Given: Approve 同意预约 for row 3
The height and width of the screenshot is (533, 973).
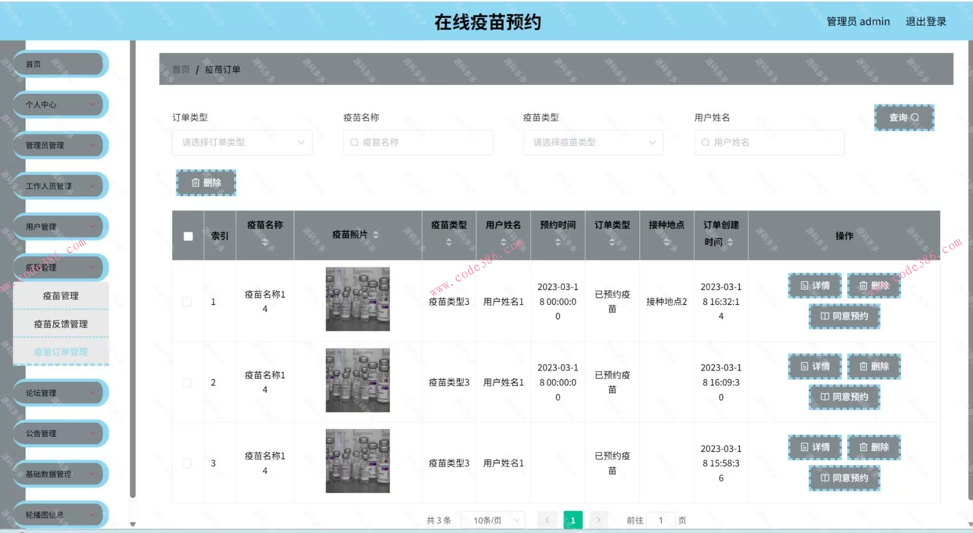Looking at the screenshot, I should tap(844, 478).
